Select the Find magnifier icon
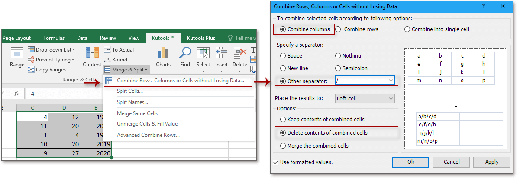This screenshot has width=517, height=178. tap(185, 53)
